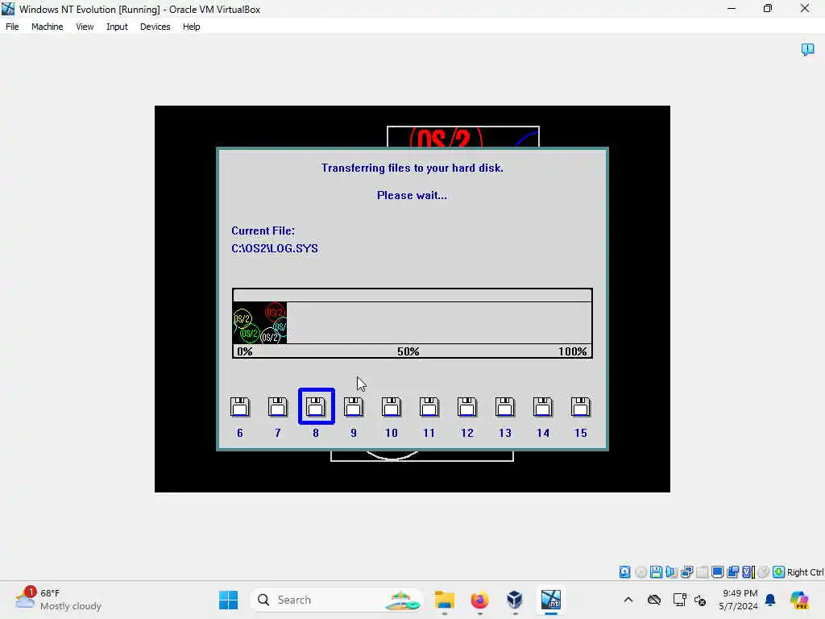Viewport: 825px width, 619px height.
Task: Click the OS/2 logos progress bar fill
Action: coord(260,322)
